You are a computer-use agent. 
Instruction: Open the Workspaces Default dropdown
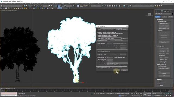[167, 4]
